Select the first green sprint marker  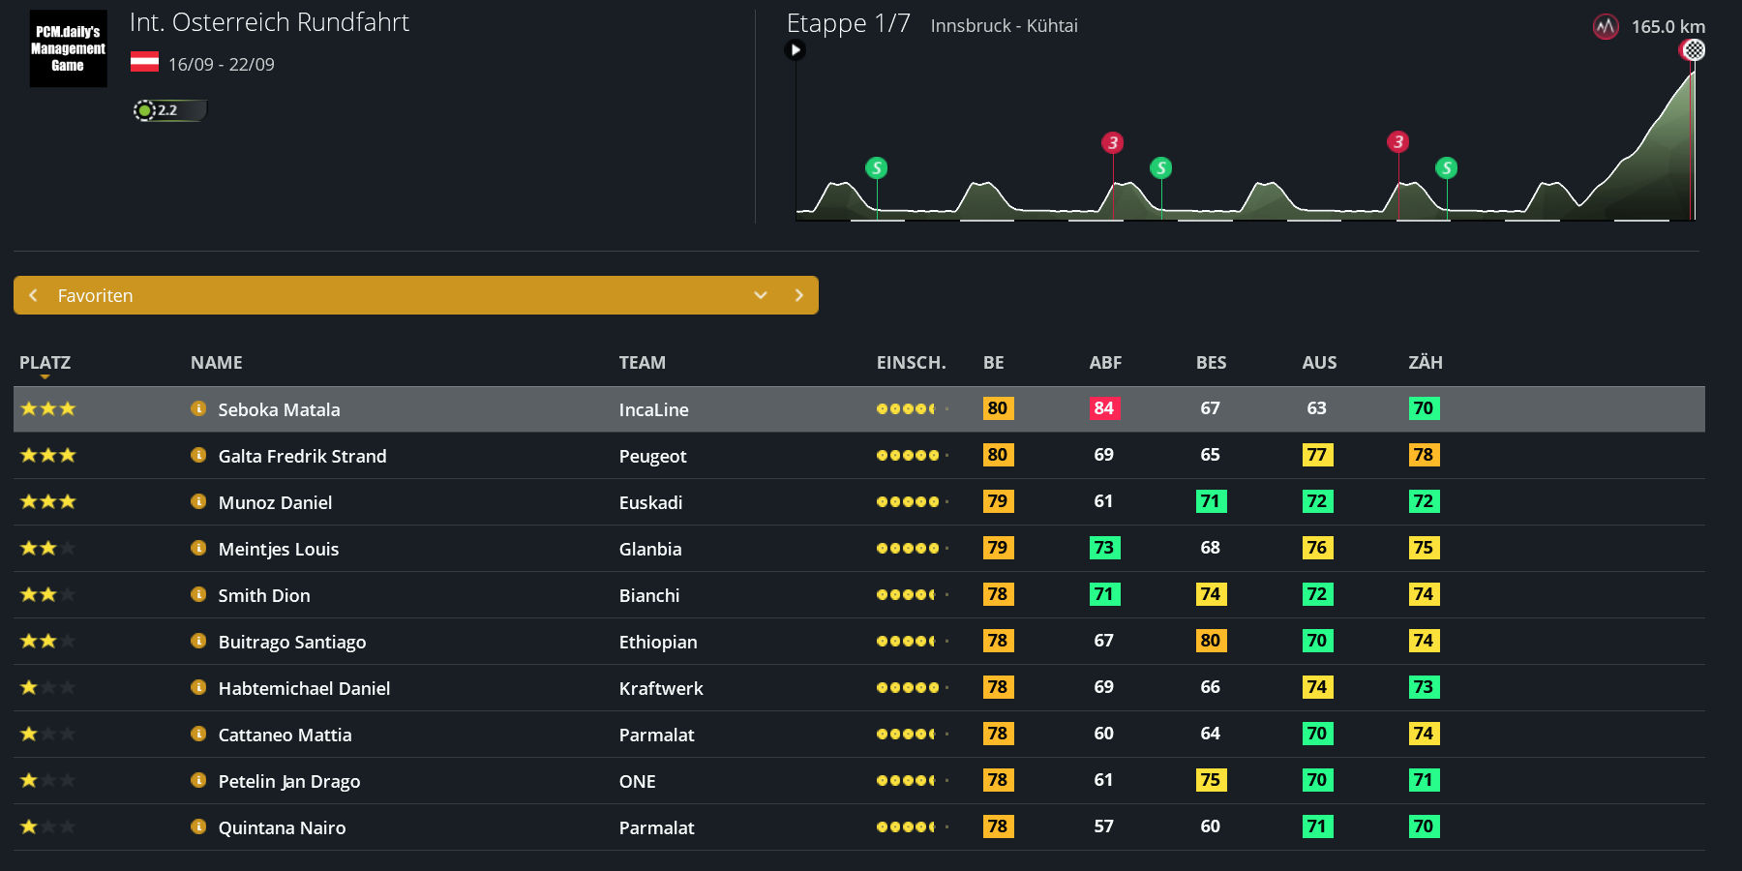(x=877, y=168)
